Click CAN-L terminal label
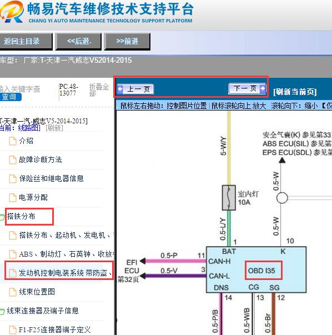332x335 pixels. coord(219,276)
